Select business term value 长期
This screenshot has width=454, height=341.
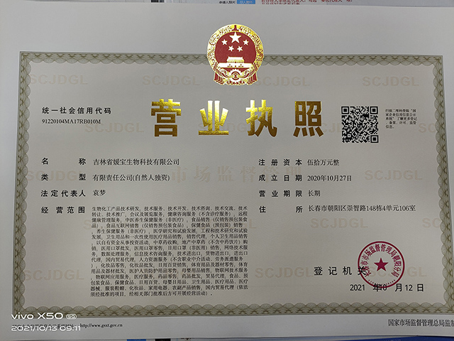coord(314,193)
